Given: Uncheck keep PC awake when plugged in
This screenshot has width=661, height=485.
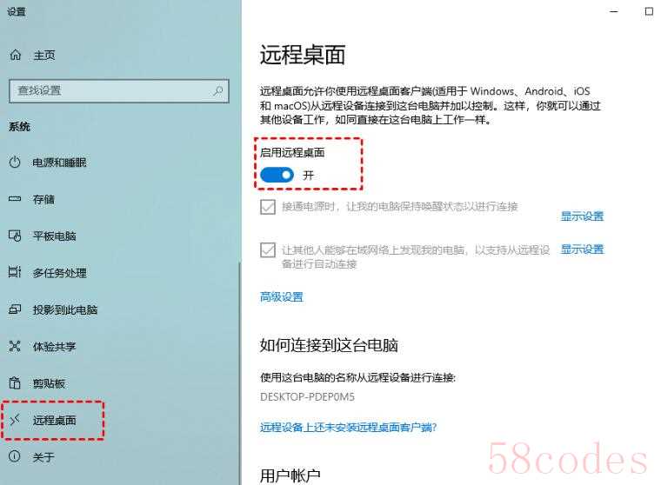Looking at the screenshot, I should [268, 207].
